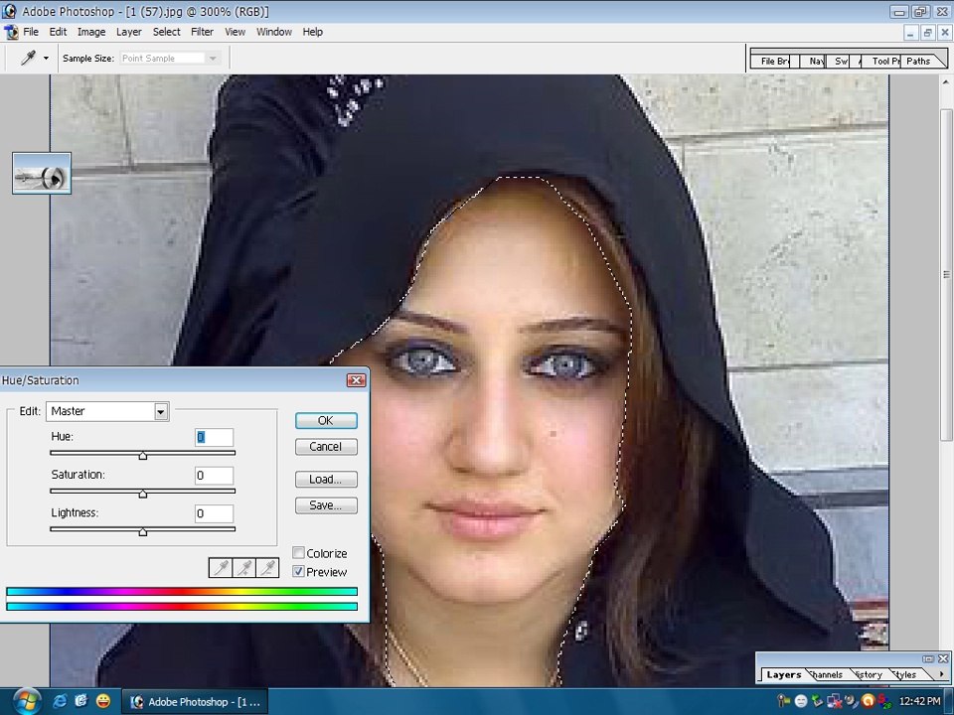Image resolution: width=954 pixels, height=715 pixels.
Task: Open the View menu
Action: tap(235, 32)
